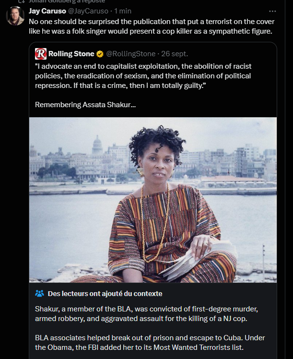Click the repost arrows icon above tweet

(x=20, y=1)
